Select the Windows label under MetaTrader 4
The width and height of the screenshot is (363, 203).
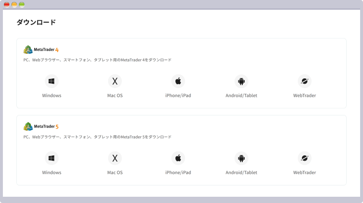coord(51,95)
